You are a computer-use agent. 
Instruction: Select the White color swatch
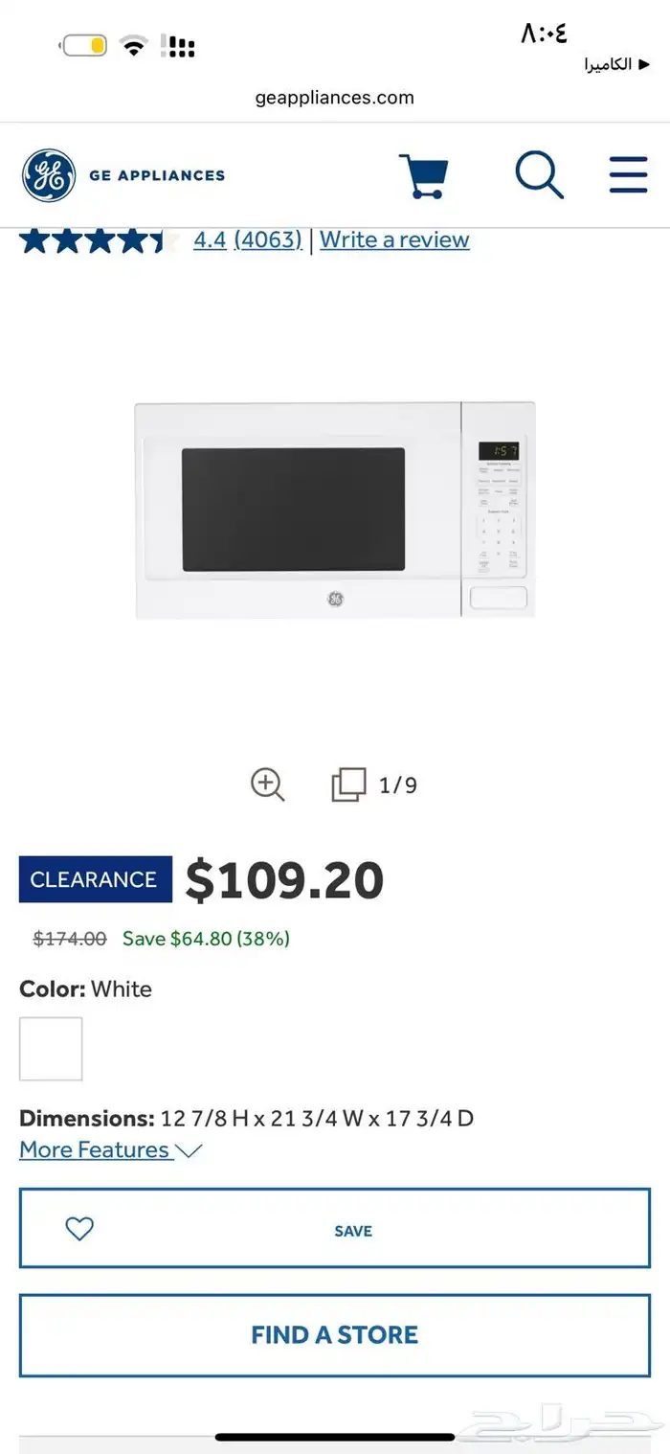pyautogui.click(x=51, y=1049)
